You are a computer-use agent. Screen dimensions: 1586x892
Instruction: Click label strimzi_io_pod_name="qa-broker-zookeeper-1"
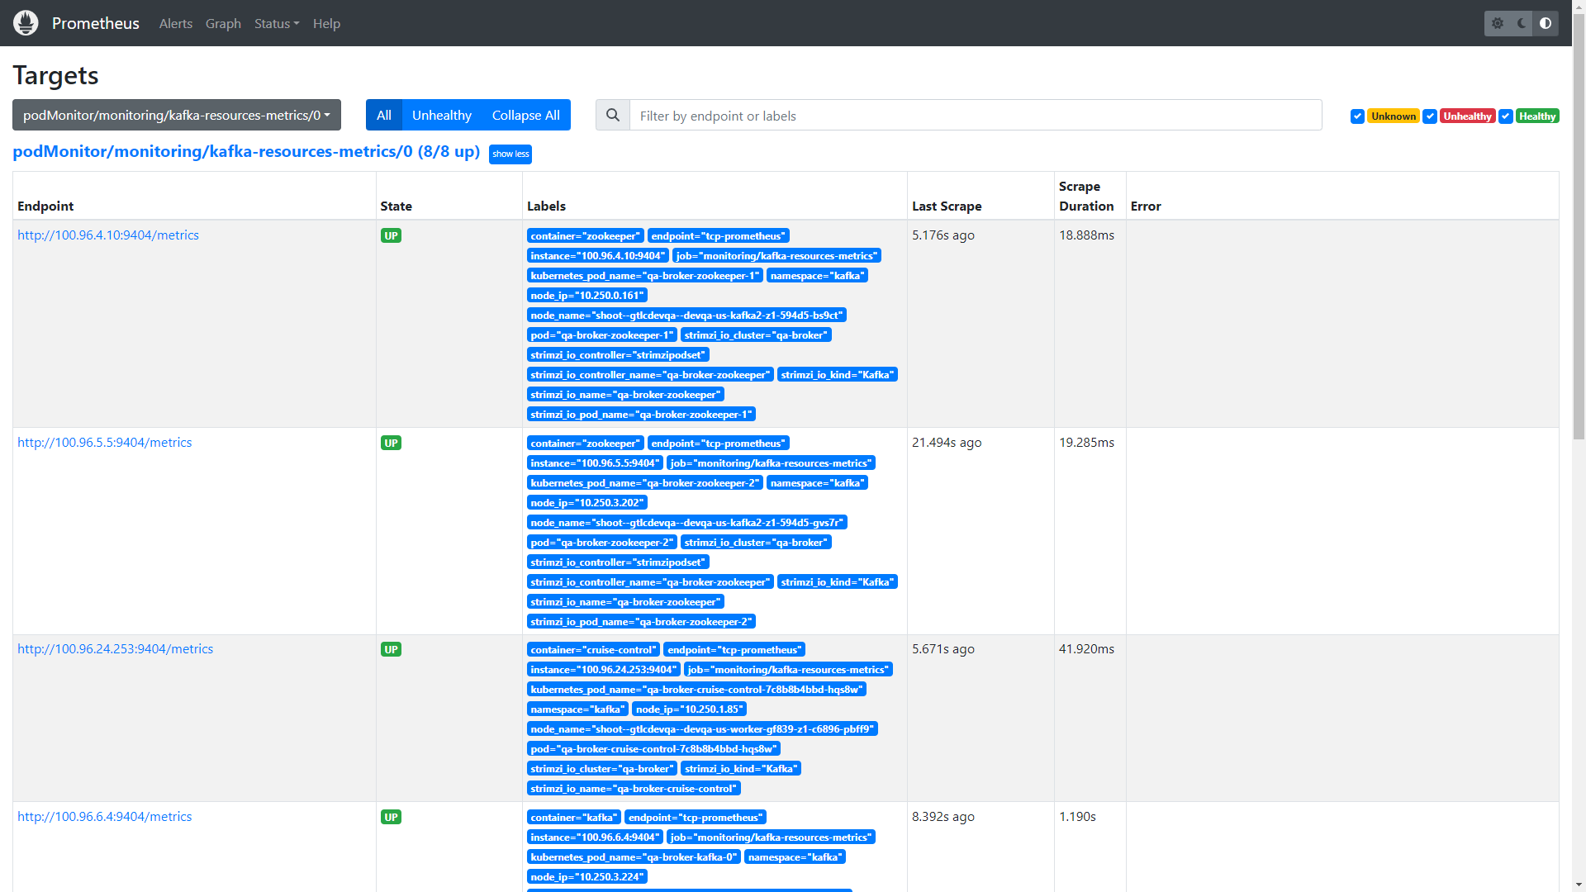642,415
